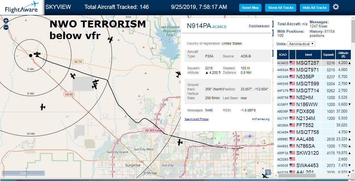Select the MSQT971 aircraft row
The image size is (355, 181).
pos(314,70)
